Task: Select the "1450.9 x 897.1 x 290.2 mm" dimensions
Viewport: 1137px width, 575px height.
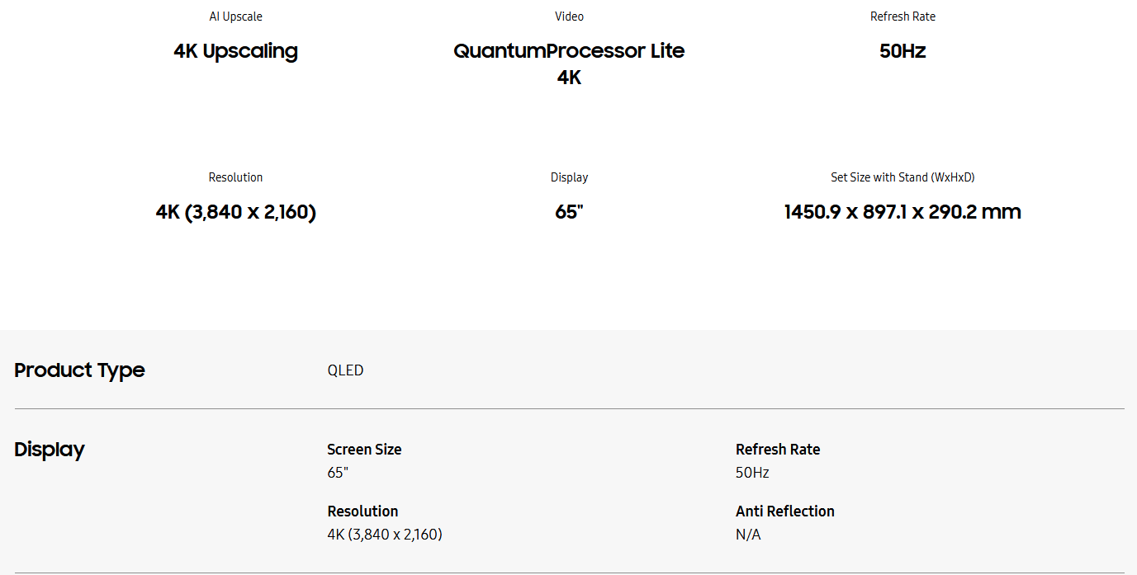Action: [x=902, y=212]
